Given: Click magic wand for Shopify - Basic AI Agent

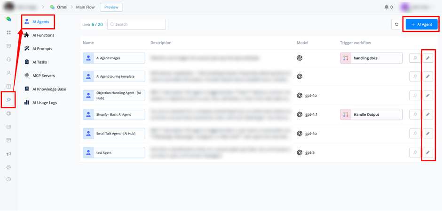Looking at the screenshot, I should (x=415, y=114).
